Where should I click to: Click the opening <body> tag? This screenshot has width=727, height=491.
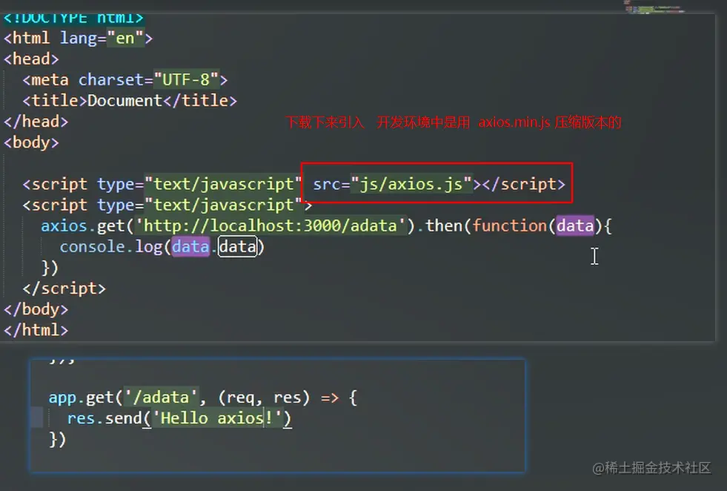pyautogui.click(x=31, y=142)
